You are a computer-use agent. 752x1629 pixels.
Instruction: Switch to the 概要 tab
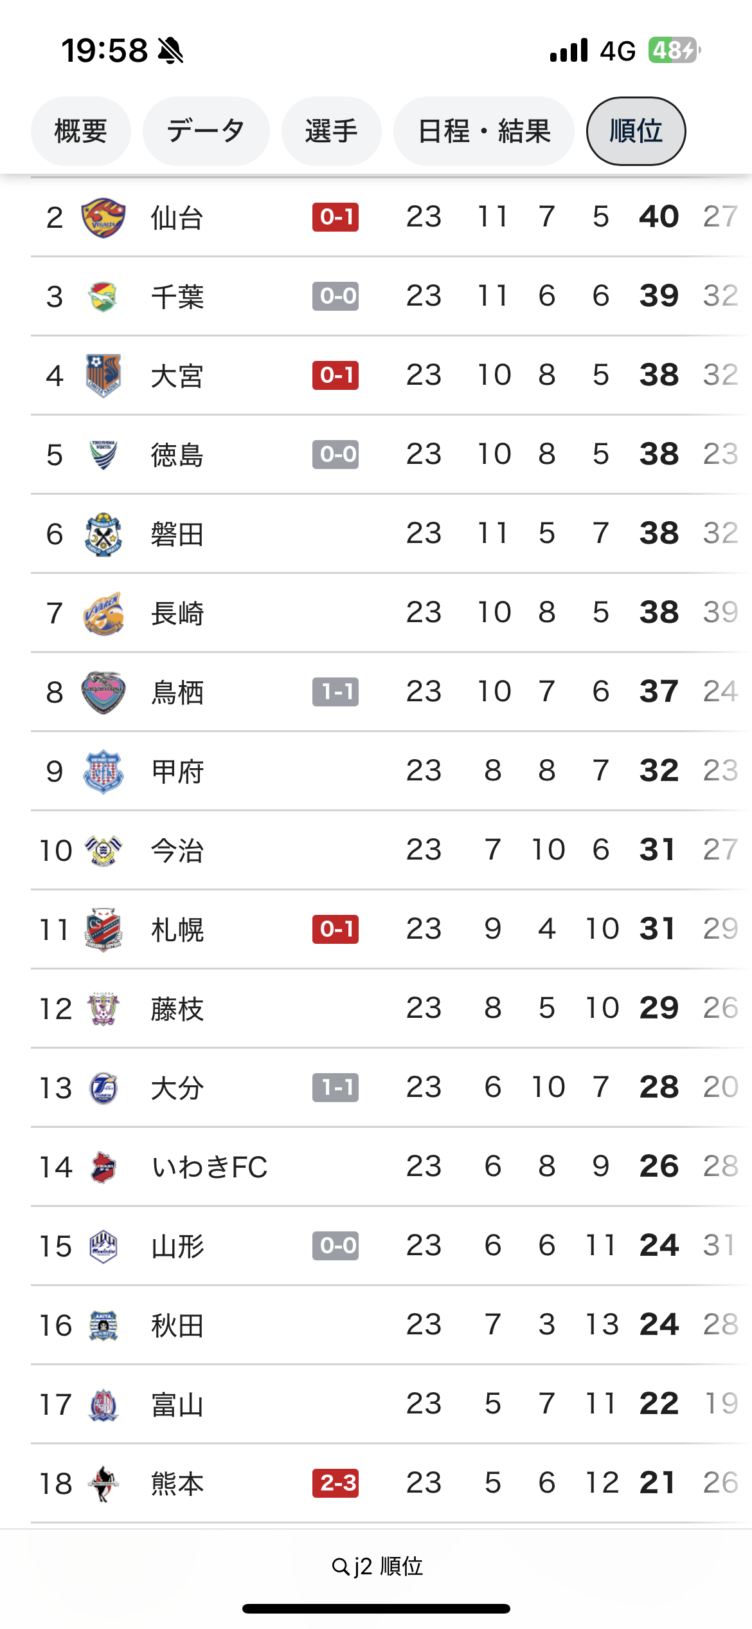tap(80, 131)
